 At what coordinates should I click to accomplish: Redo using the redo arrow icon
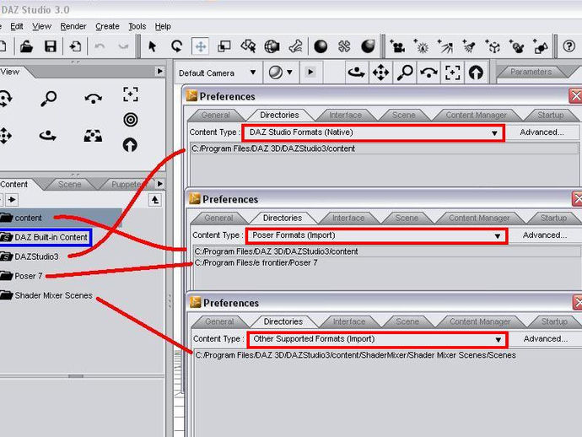tap(123, 46)
